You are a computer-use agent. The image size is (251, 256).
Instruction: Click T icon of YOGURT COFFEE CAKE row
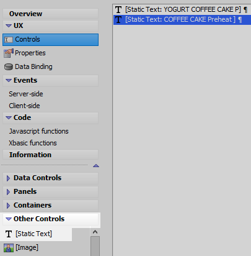[118, 10]
